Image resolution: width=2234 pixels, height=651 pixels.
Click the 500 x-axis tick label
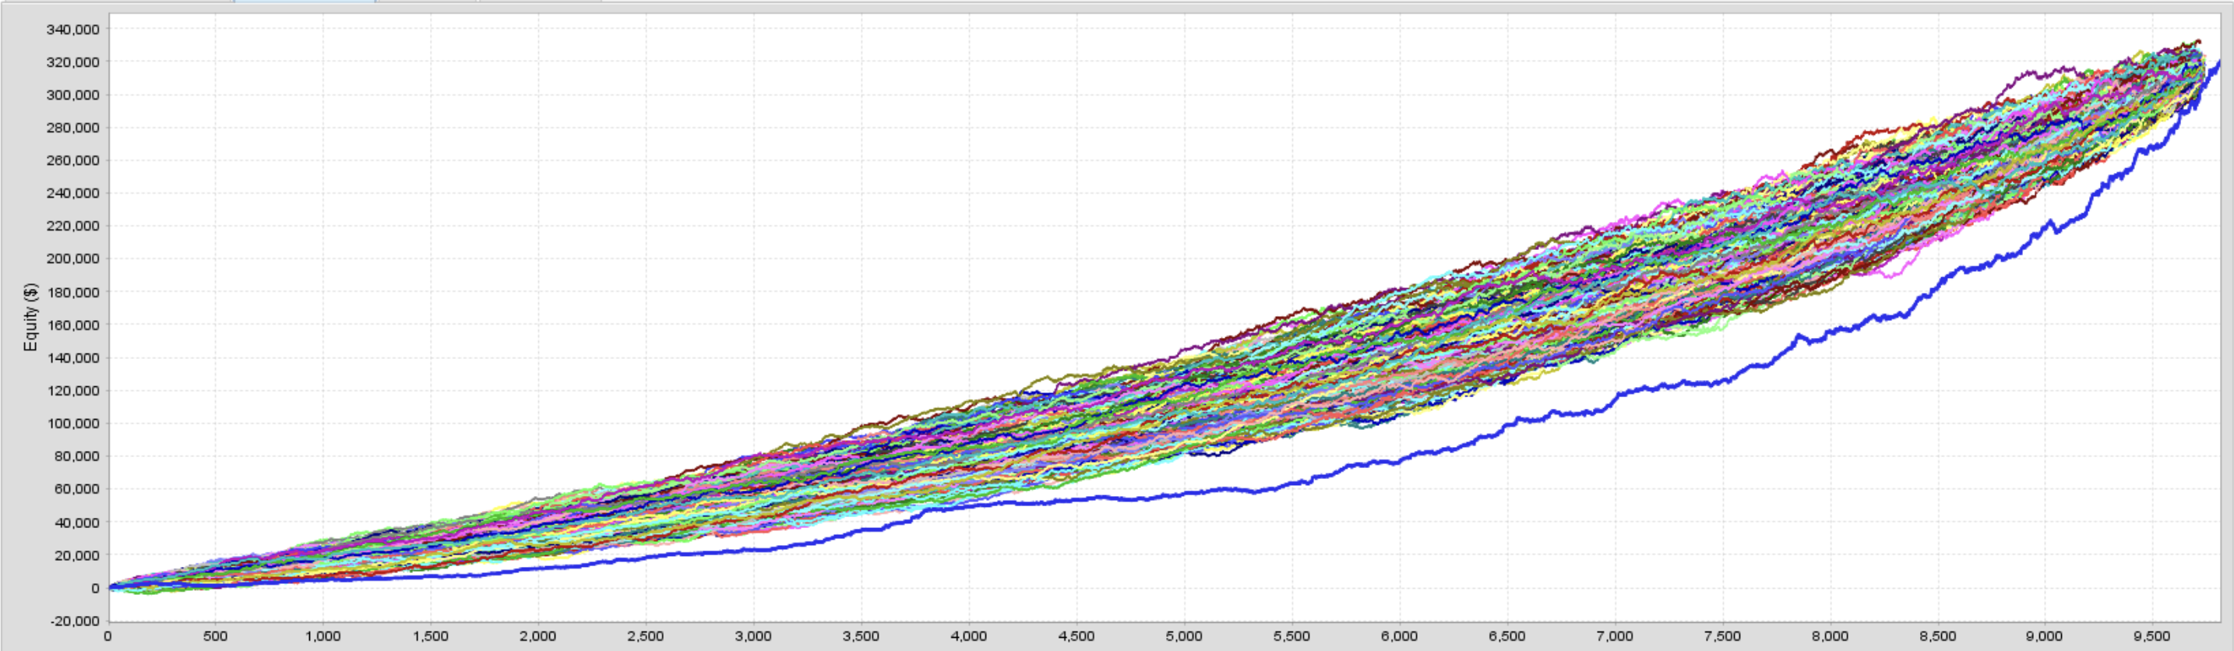pyautogui.click(x=215, y=637)
